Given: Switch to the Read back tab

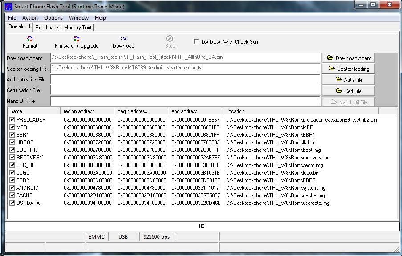Looking at the screenshot, I should click(47, 28).
